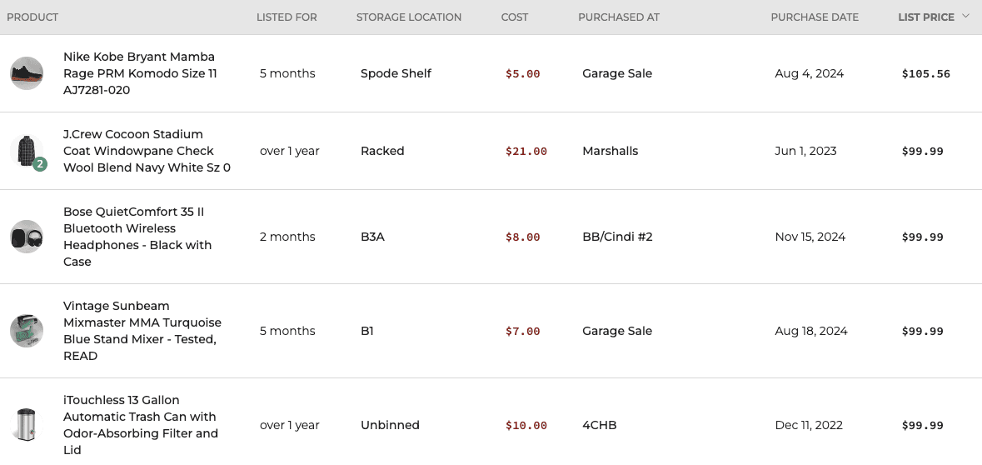This screenshot has width=982, height=465.
Task: Select the B1 storage location
Action: click(367, 331)
